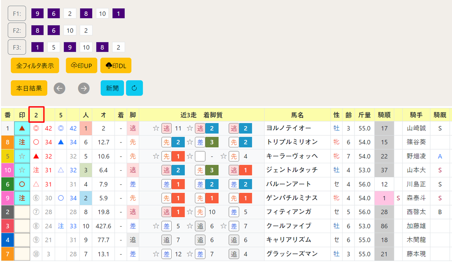Toggle the purple 9 chip in F1 row
This screenshot has height=263, width=452.
click(x=37, y=14)
